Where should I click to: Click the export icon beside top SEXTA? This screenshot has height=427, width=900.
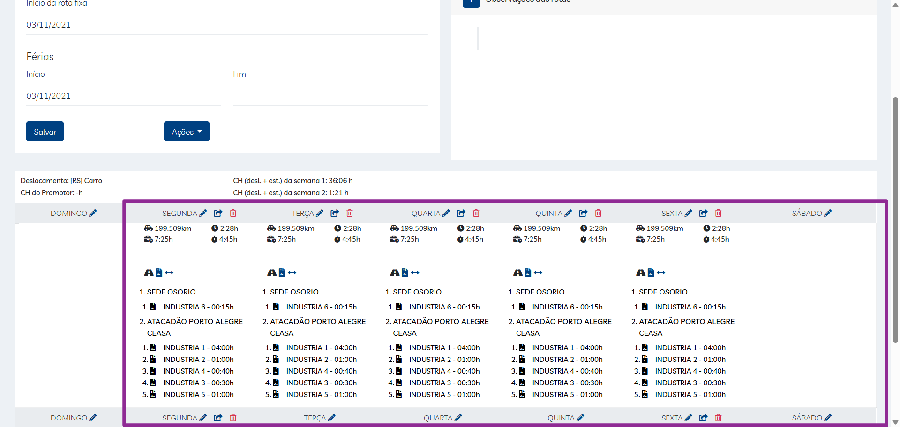click(x=703, y=213)
